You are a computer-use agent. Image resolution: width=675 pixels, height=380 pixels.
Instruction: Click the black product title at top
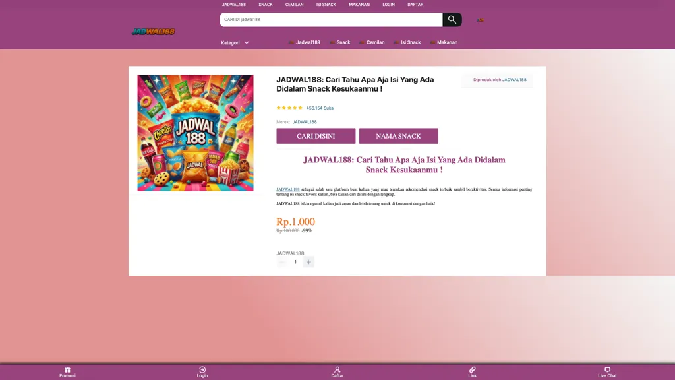coord(355,84)
